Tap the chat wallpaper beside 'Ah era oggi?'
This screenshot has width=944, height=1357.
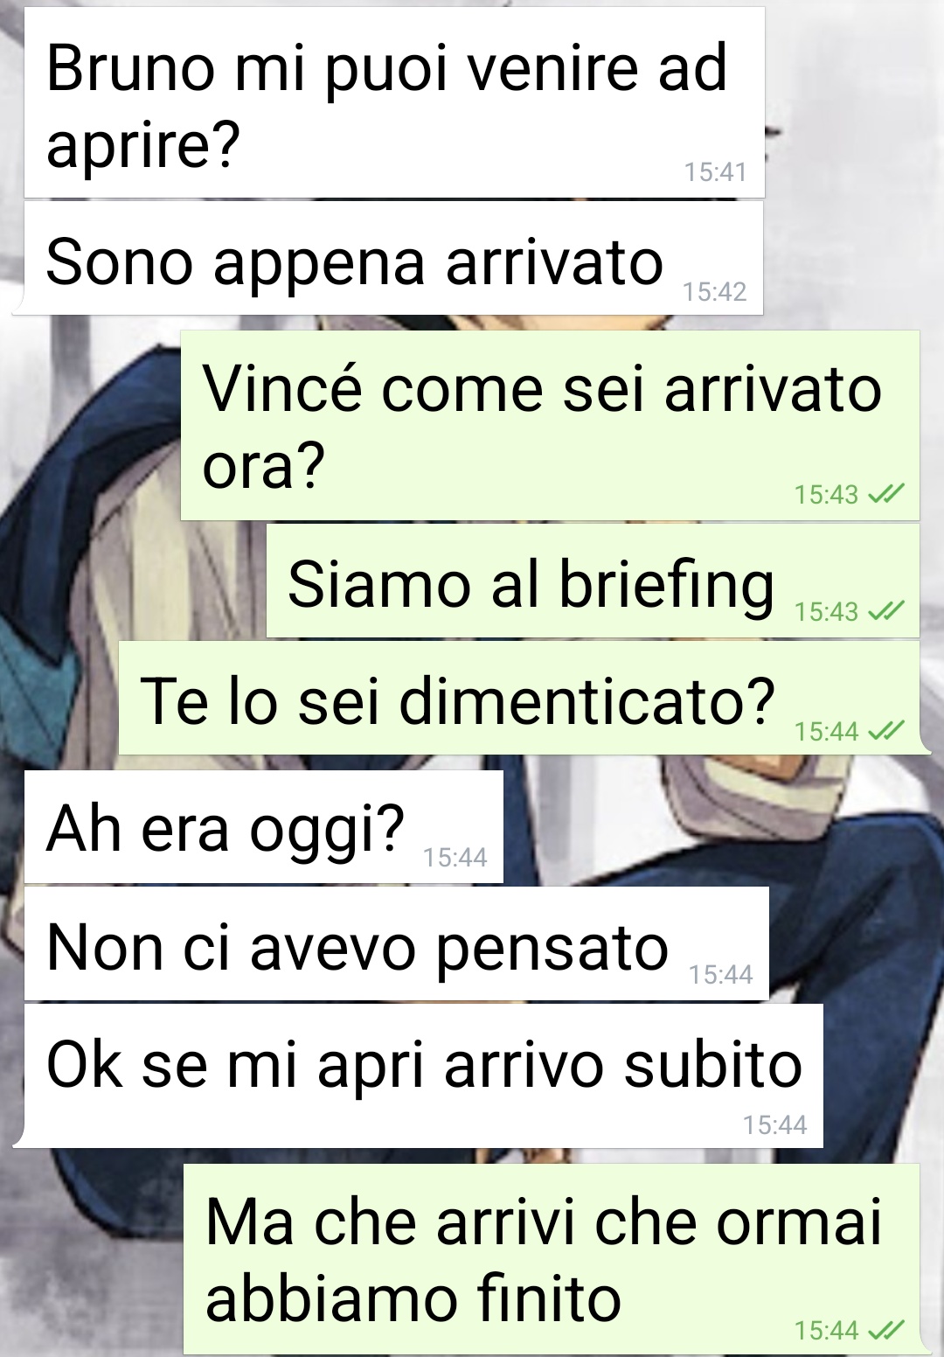click(x=717, y=826)
